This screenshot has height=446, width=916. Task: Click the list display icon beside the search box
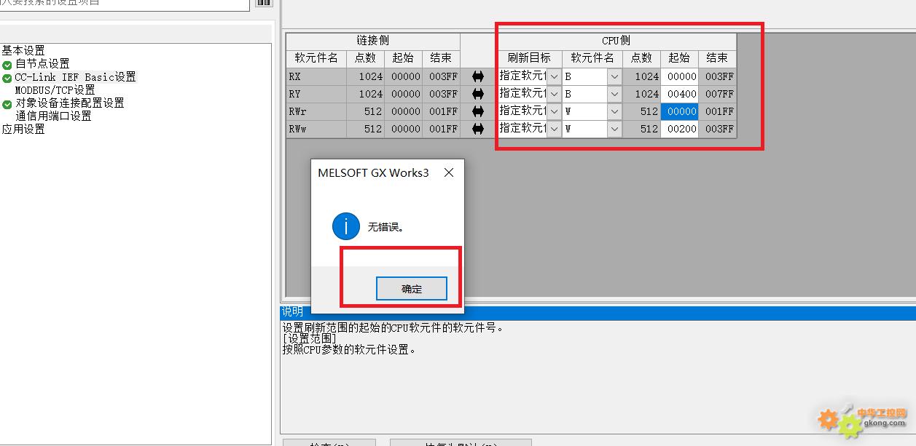click(263, 4)
